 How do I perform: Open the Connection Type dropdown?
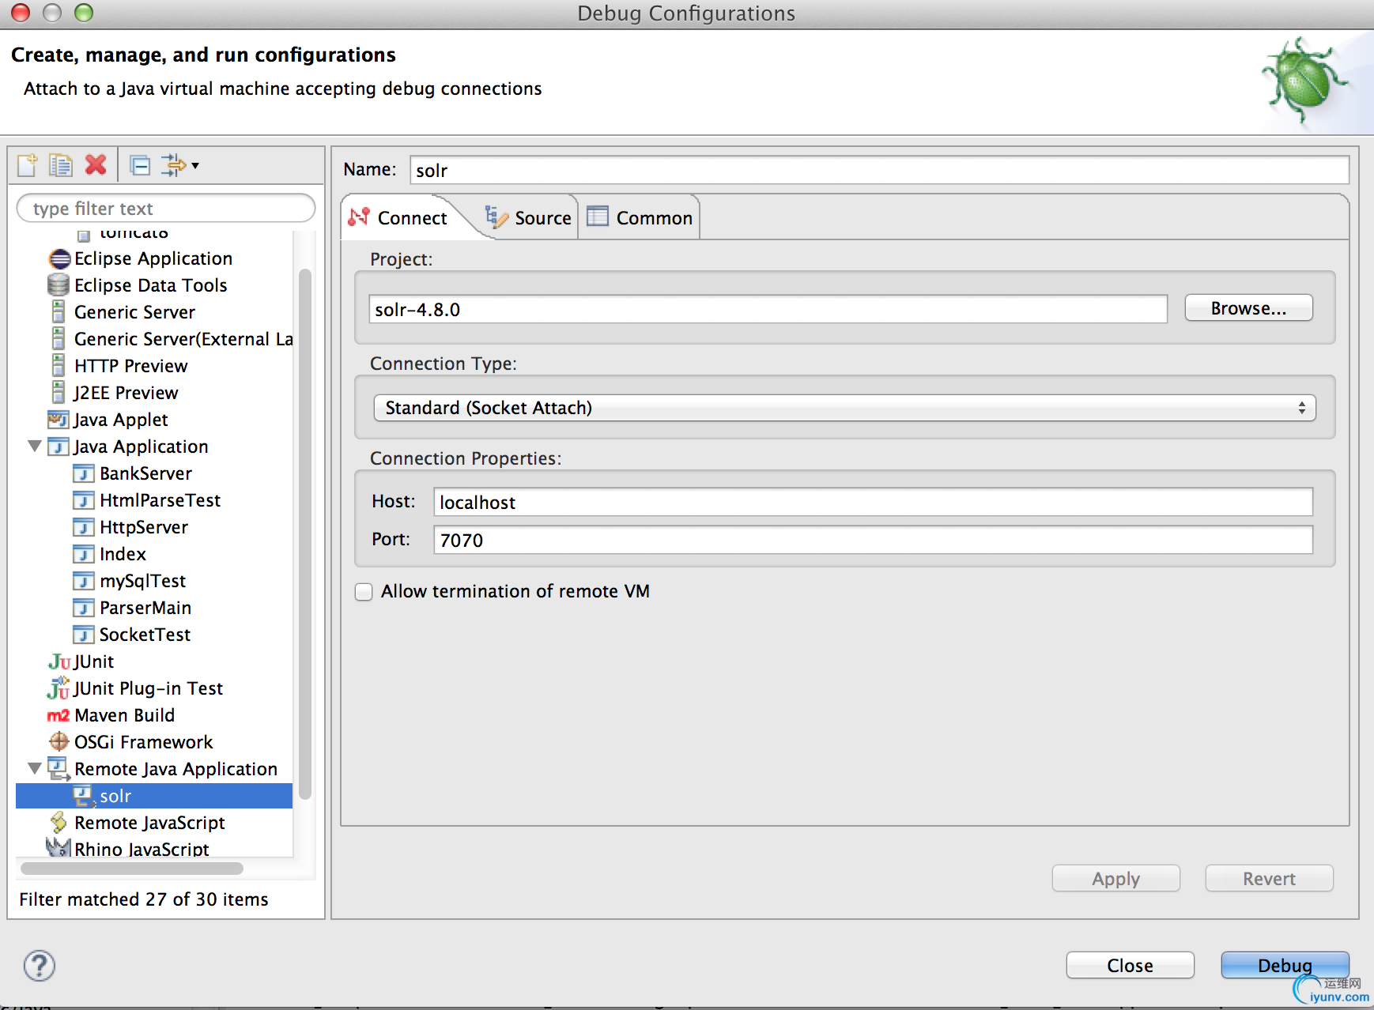click(x=844, y=408)
